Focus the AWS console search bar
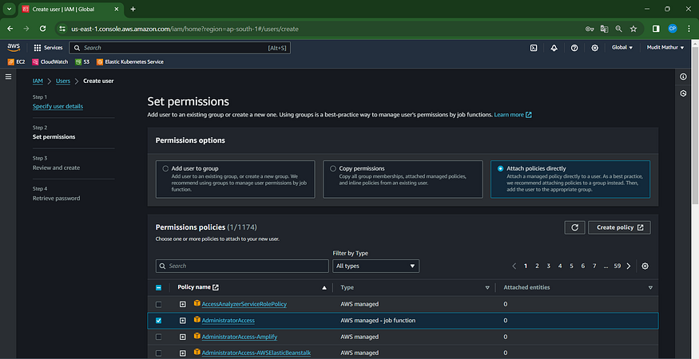The image size is (699, 359). point(180,48)
